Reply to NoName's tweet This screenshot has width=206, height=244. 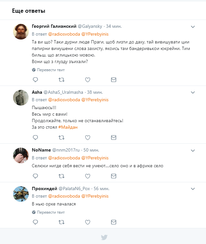point(36,176)
